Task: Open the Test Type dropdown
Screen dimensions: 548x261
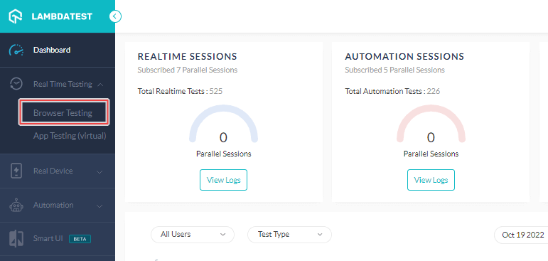Action: point(289,235)
